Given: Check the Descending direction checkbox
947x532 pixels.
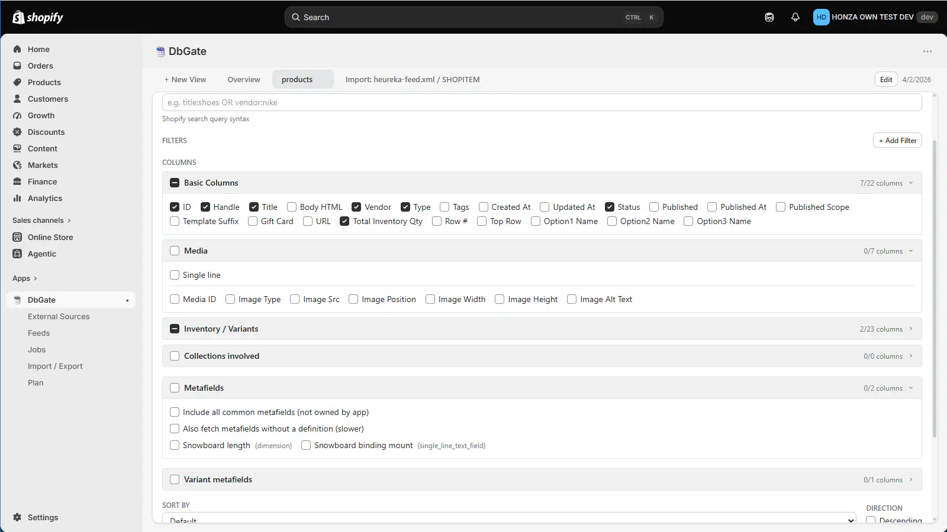Looking at the screenshot, I should coord(871,520).
